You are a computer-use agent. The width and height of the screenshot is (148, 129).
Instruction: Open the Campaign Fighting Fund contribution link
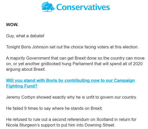pos(70,83)
